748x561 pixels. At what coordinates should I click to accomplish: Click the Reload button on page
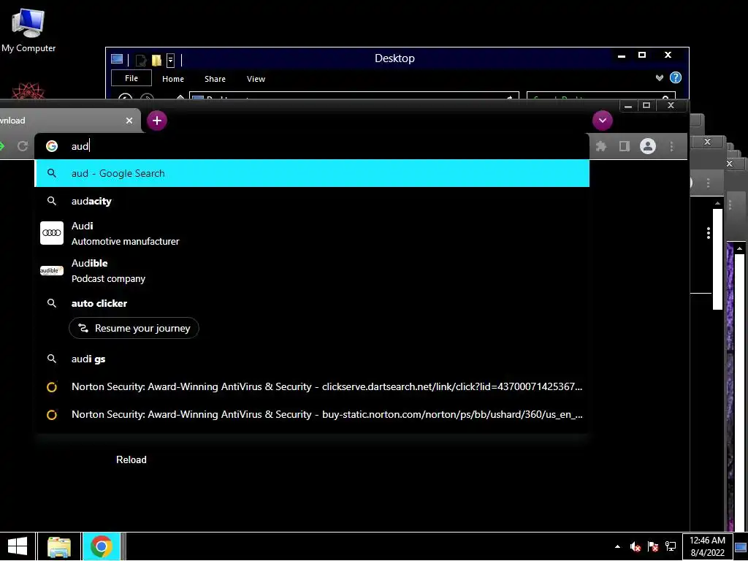tap(131, 459)
